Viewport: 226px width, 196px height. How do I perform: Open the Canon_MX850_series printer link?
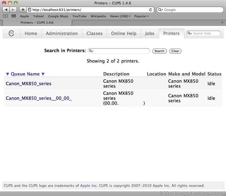pyautogui.click(x=28, y=84)
